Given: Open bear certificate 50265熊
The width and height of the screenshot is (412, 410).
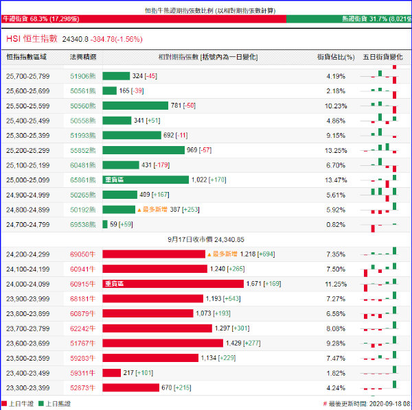Looking at the screenshot, I should (83, 195).
